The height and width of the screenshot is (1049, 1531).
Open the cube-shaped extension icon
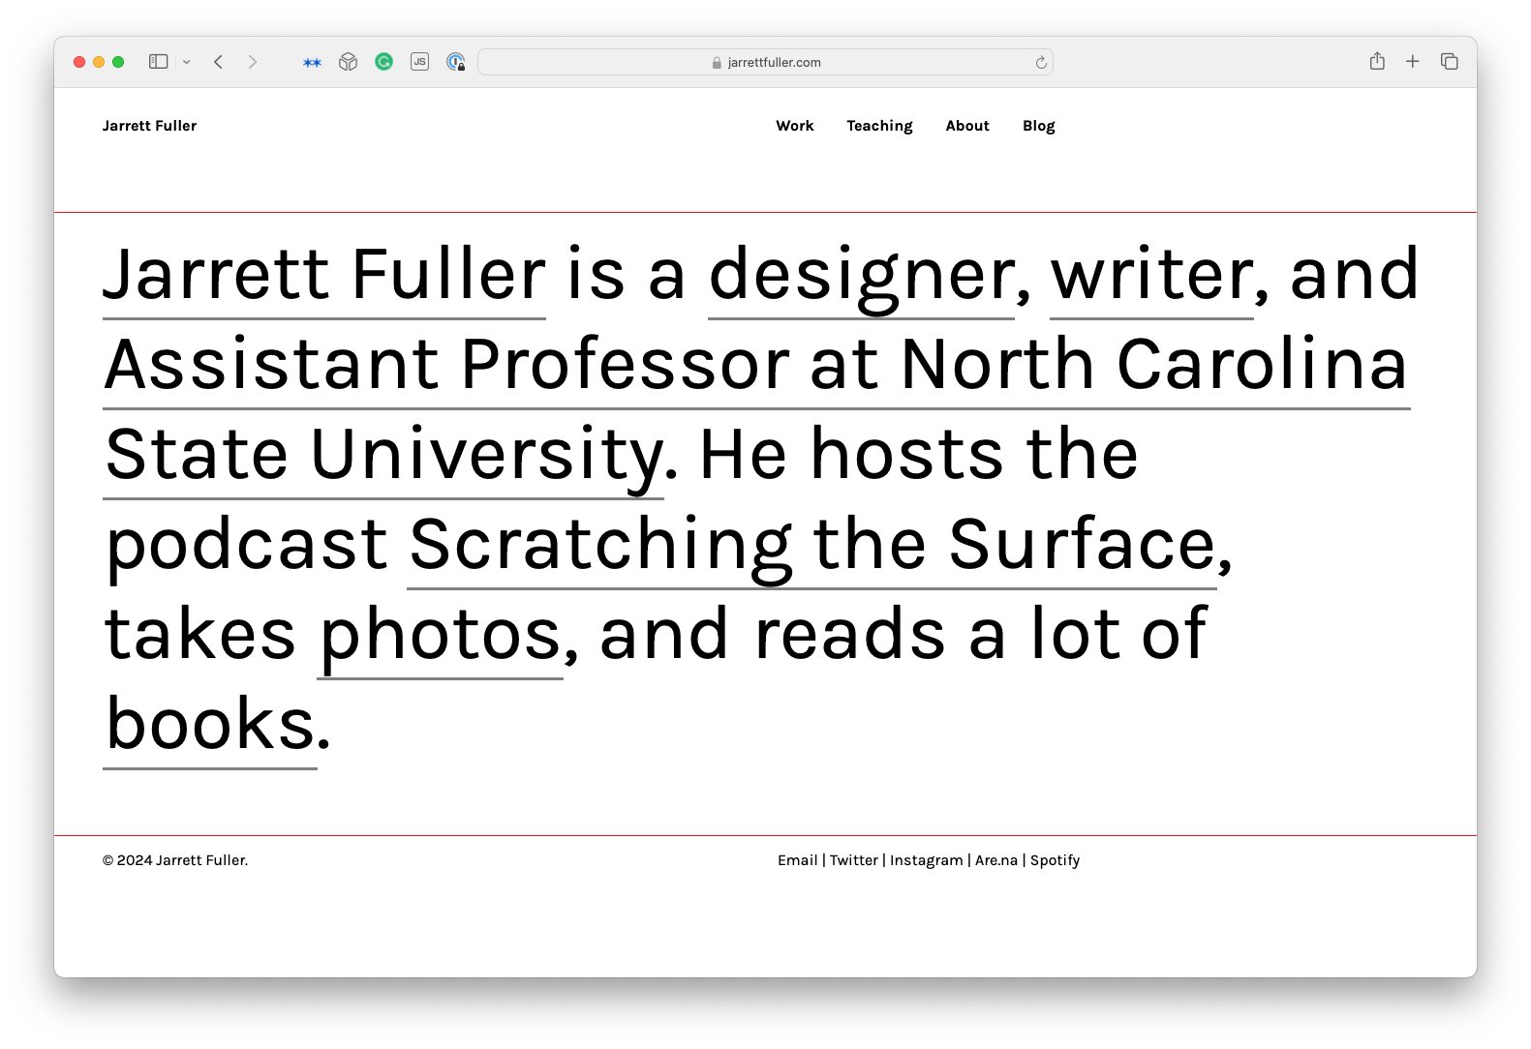[348, 62]
